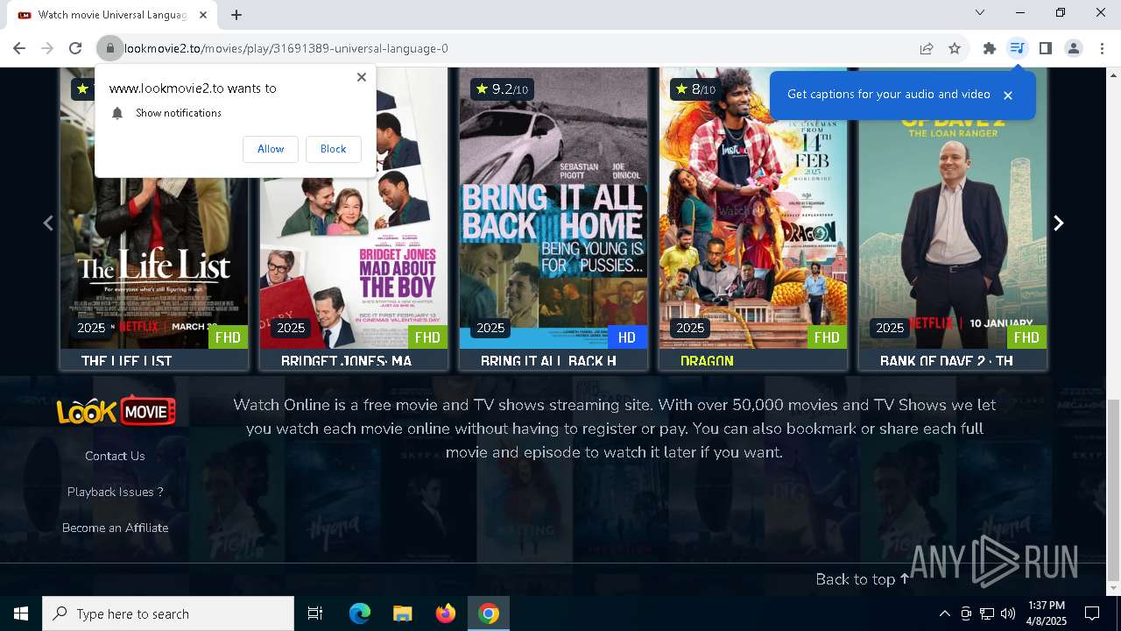Viewport: 1121px width, 631px height.
Task: Open The Life List poster
Action: [x=154, y=209]
